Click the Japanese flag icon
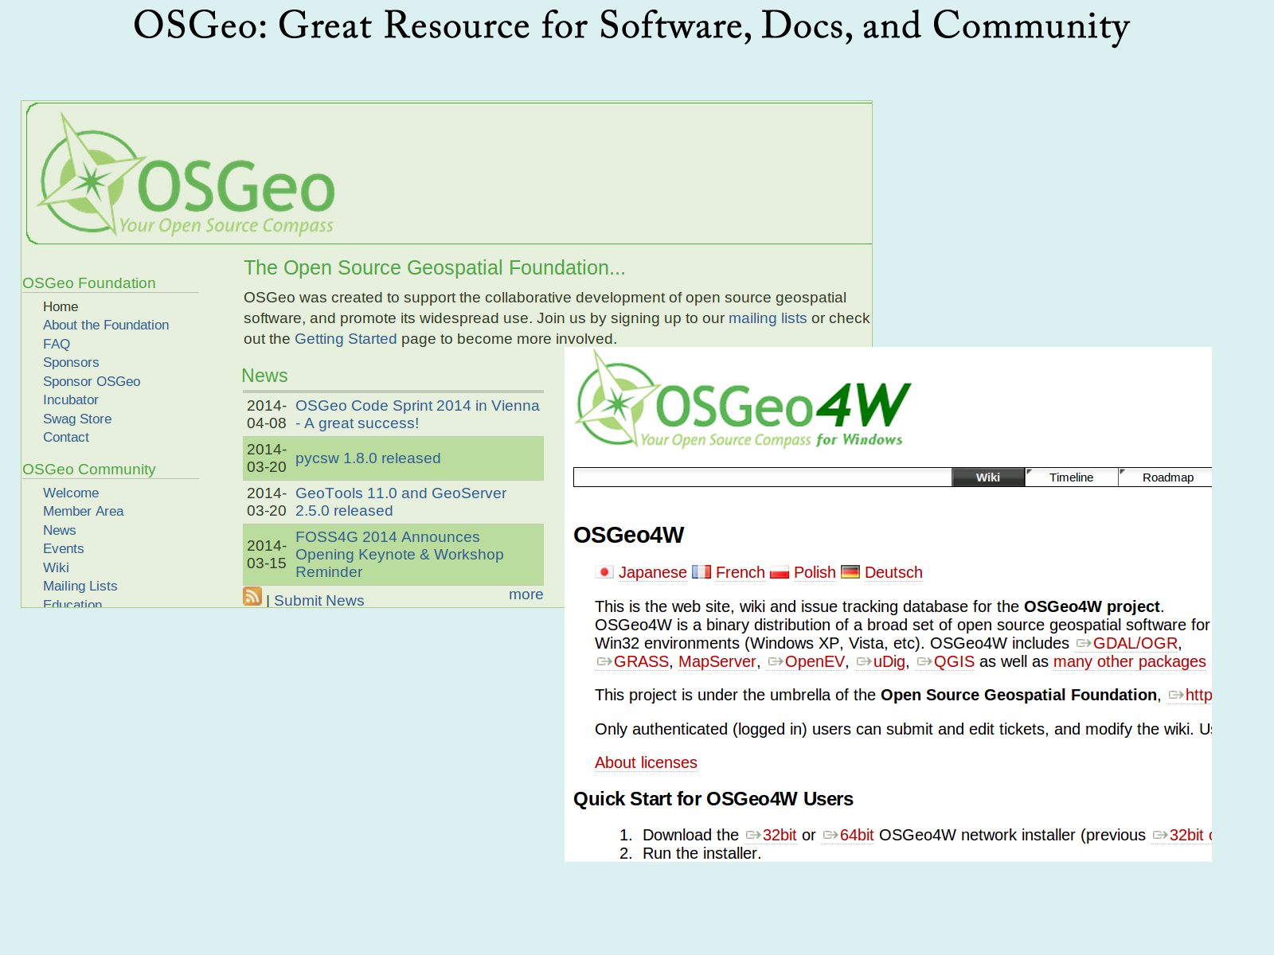 point(604,572)
